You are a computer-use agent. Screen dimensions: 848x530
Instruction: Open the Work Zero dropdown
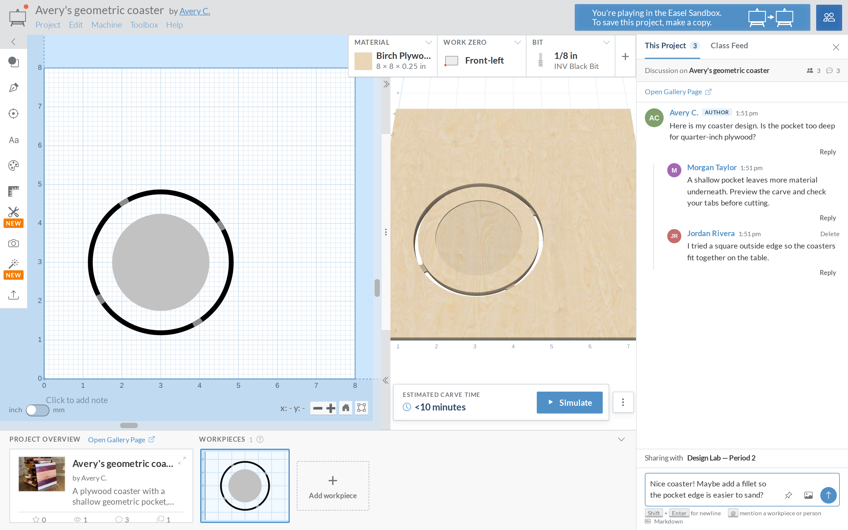pyautogui.click(x=517, y=42)
